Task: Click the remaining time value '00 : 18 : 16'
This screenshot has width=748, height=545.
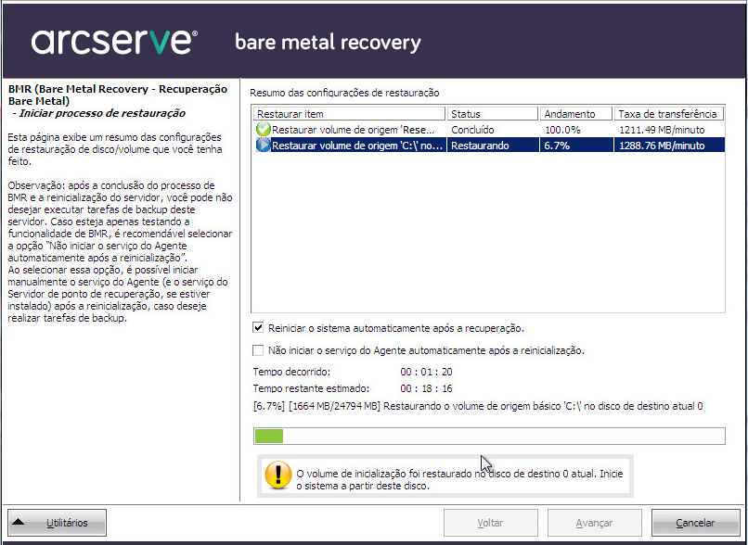Action: (x=427, y=388)
